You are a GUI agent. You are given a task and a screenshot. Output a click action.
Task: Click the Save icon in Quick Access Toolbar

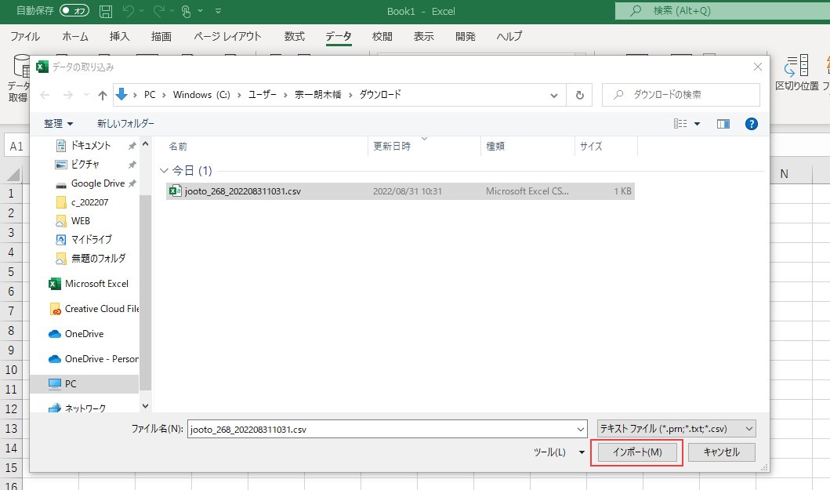pyautogui.click(x=107, y=10)
